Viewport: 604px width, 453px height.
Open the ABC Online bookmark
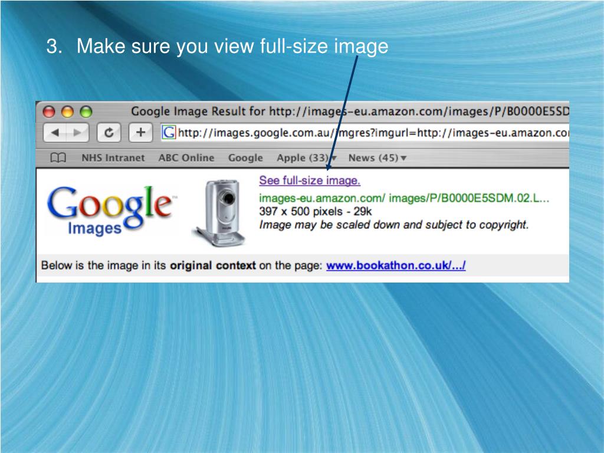(x=186, y=158)
